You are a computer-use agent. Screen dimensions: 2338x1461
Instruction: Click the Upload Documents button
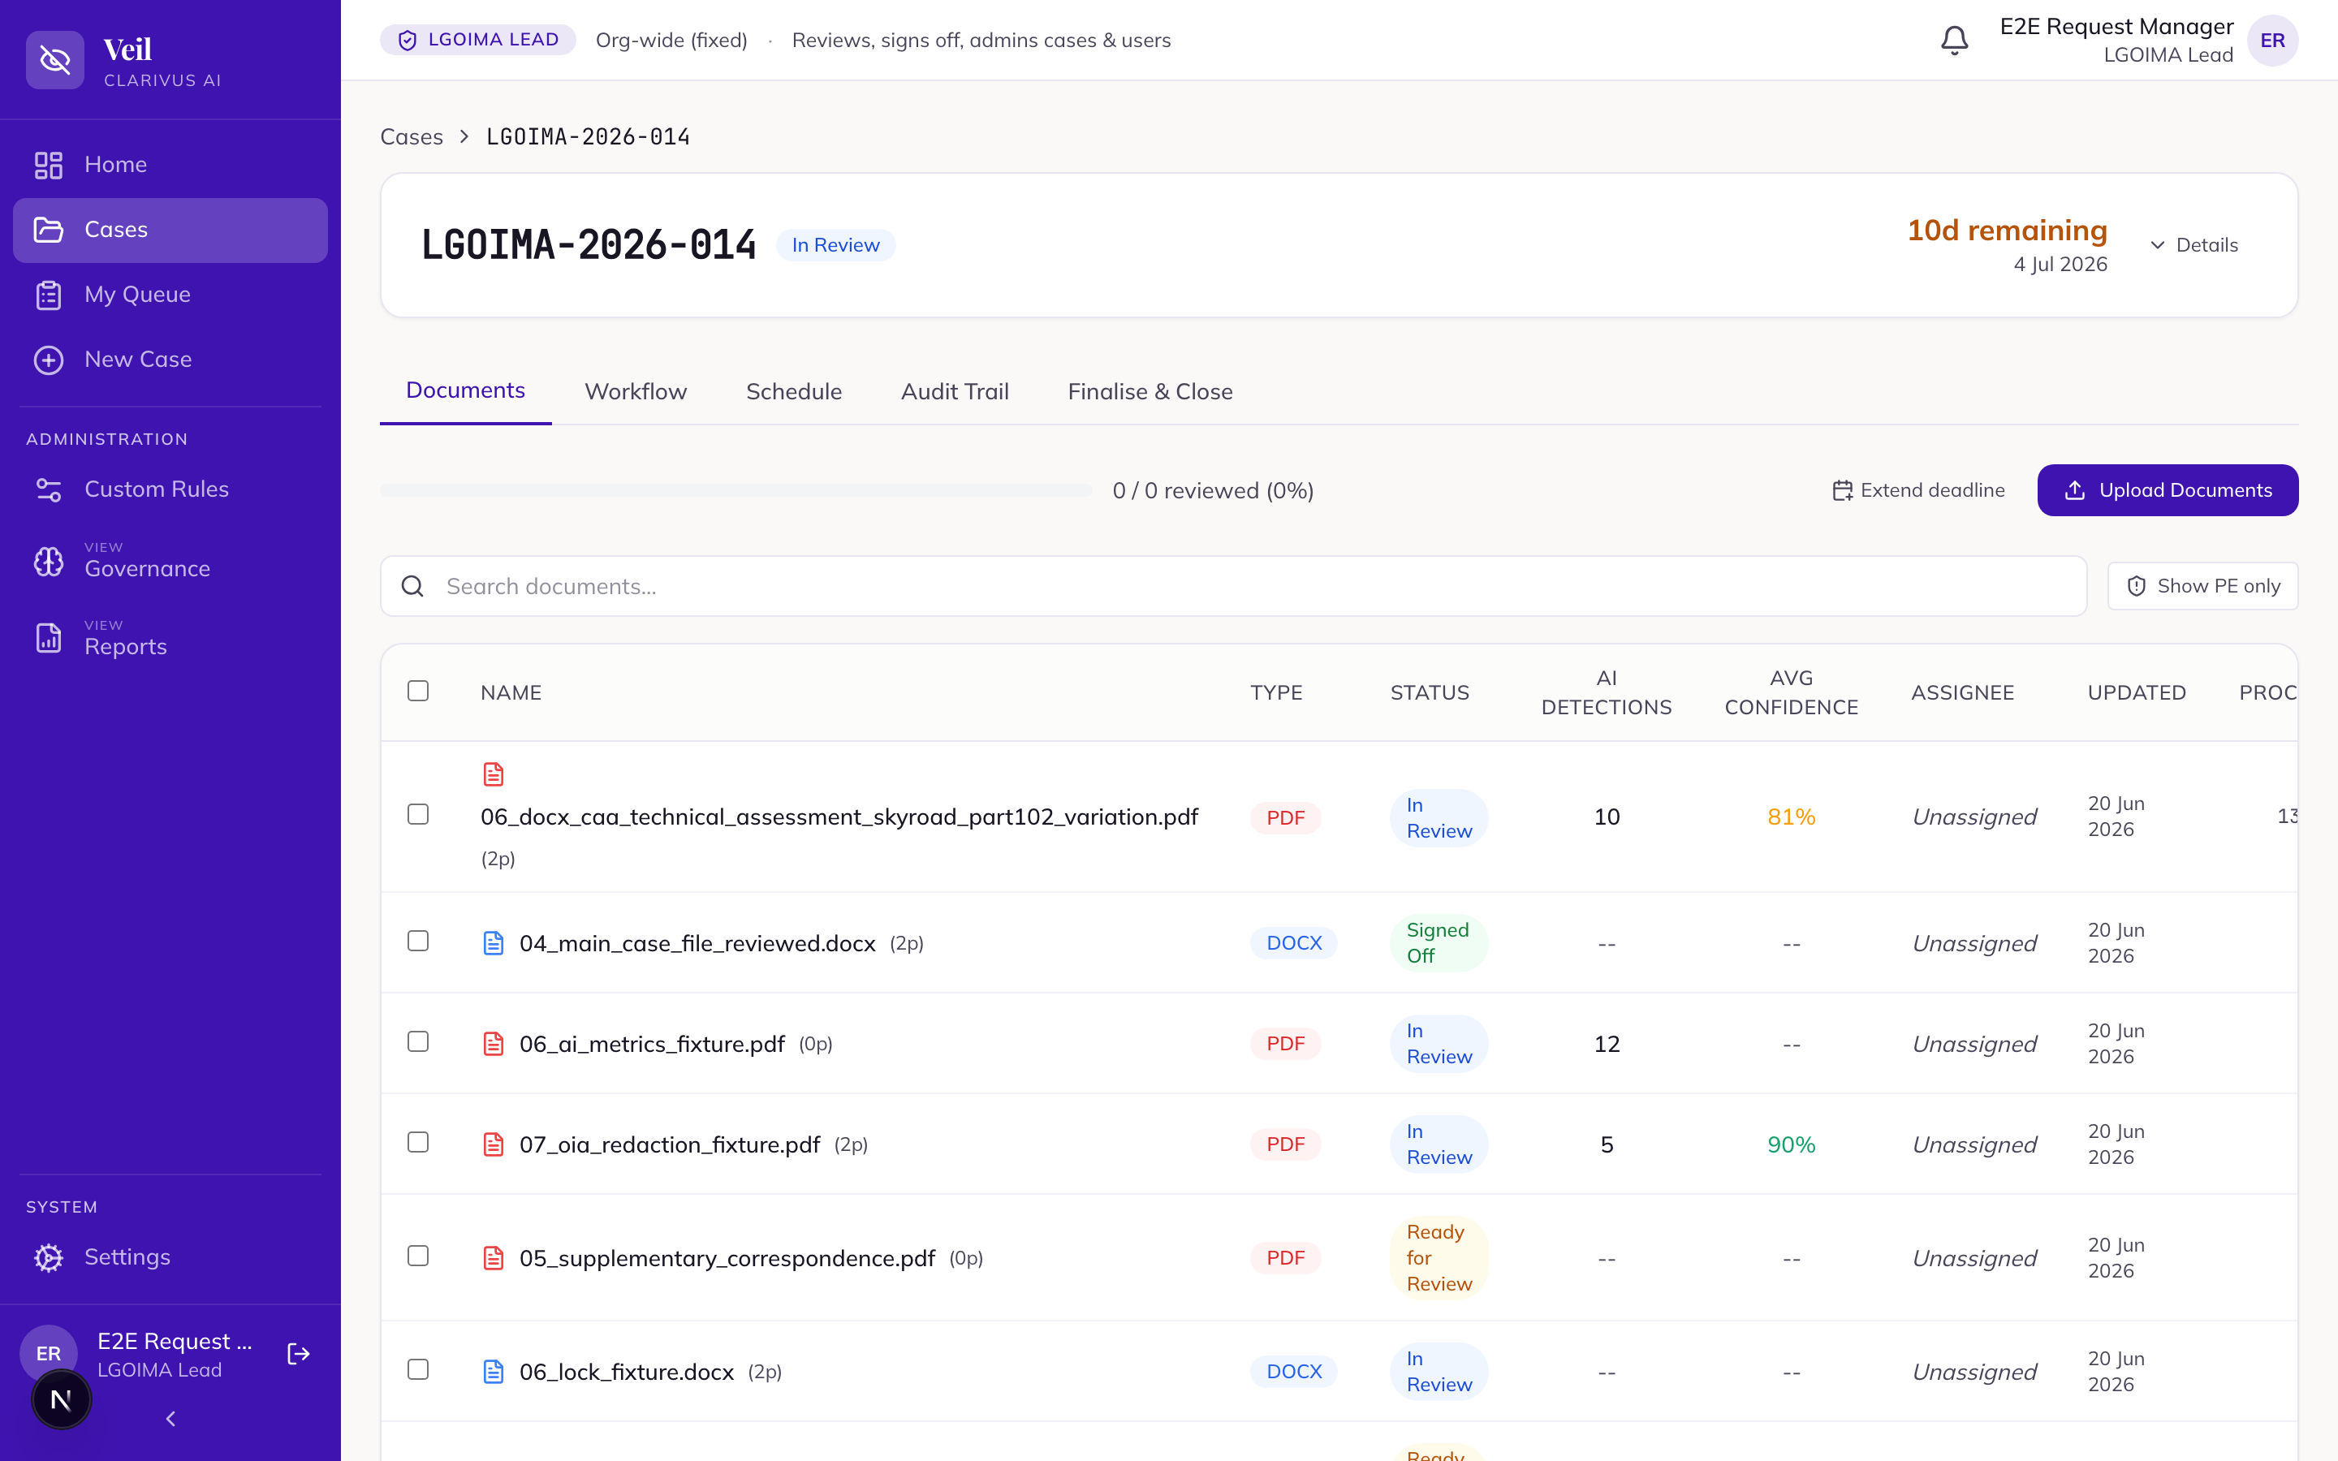point(2167,490)
